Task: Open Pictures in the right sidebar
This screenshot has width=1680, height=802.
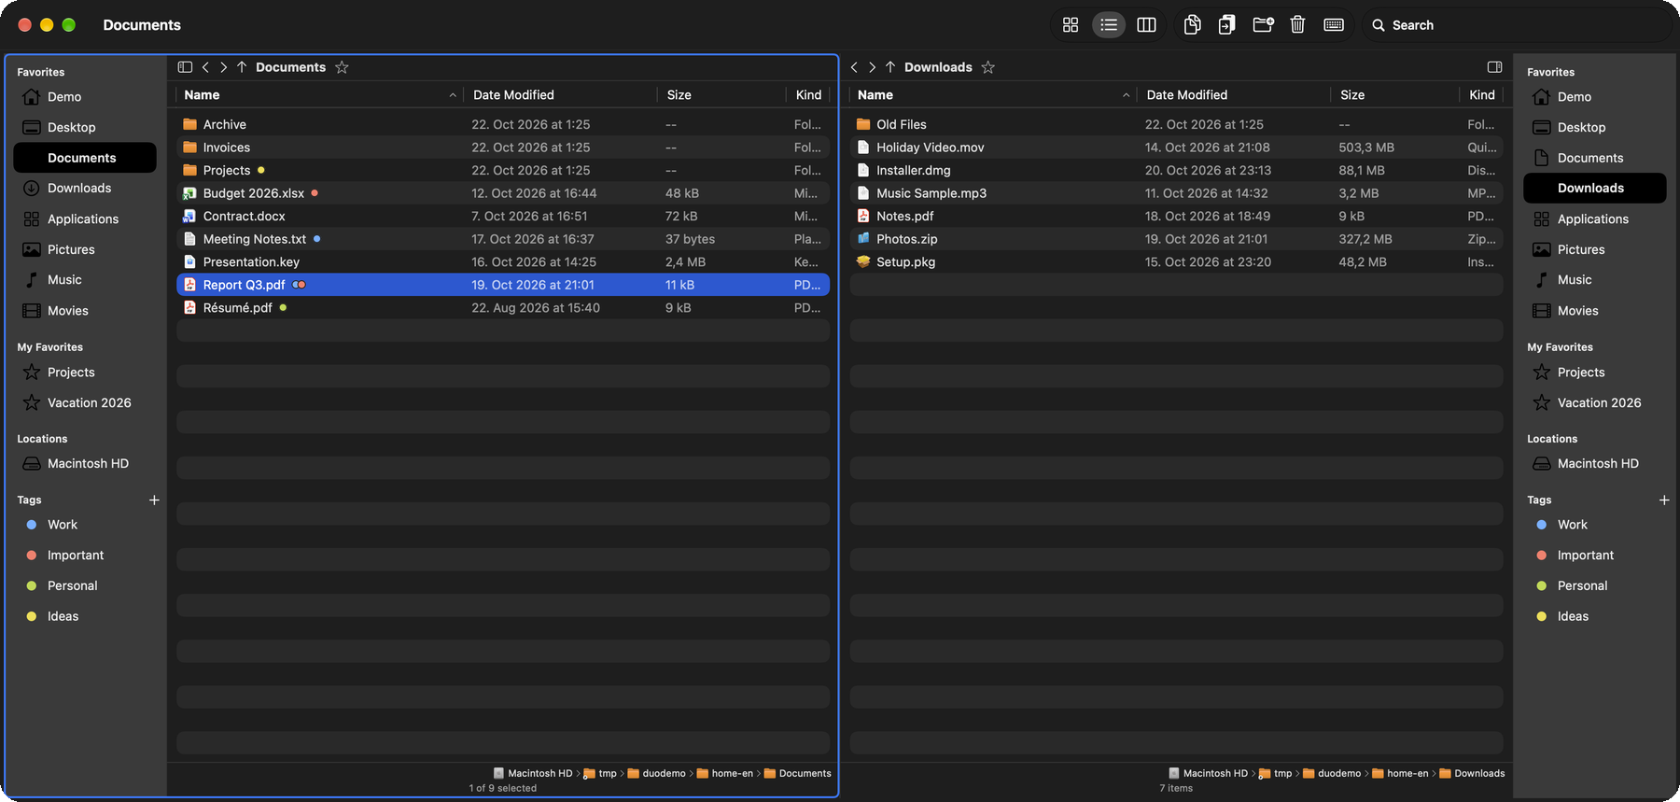Action: pos(1595,249)
